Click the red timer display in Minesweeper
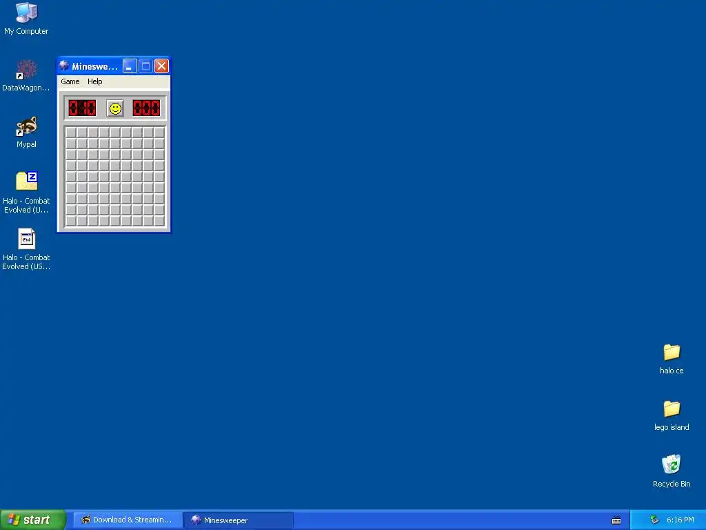The image size is (706, 530). coord(146,108)
